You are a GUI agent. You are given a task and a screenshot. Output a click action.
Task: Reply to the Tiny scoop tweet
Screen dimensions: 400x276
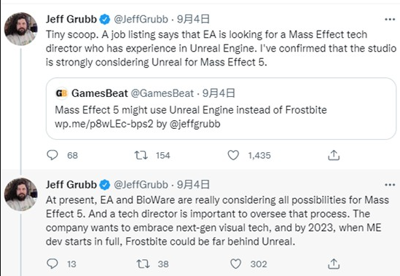(52, 155)
